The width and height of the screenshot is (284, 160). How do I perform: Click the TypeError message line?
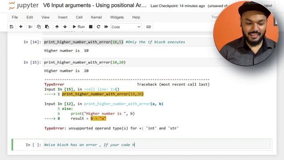coord(111,128)
